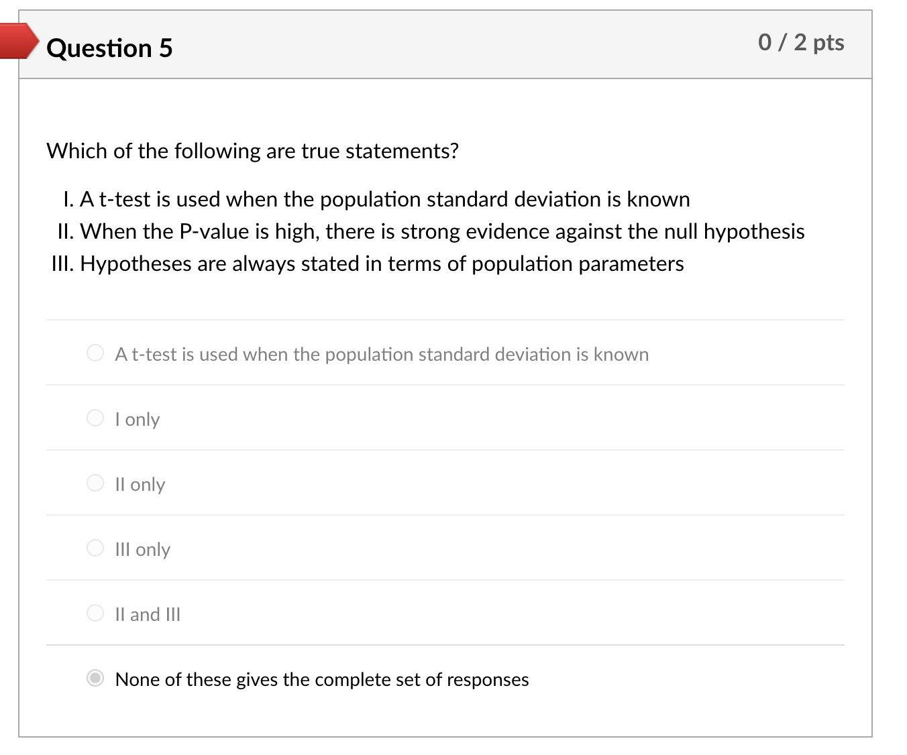907x755 pixels.
Task: Select radio button for 'II only'
Action: click(x=95, y=483)
